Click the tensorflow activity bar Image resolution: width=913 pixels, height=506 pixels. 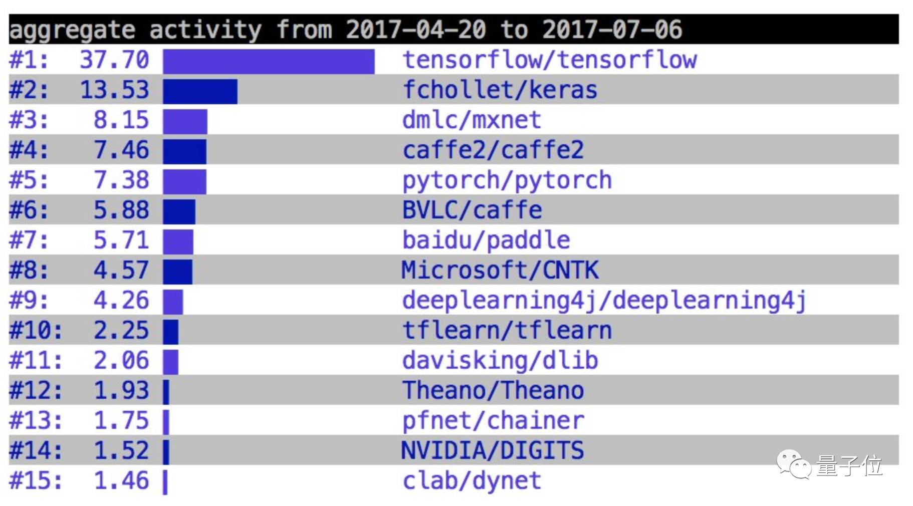click(x=269, y=61)
